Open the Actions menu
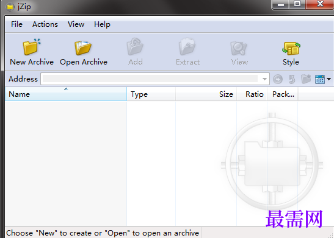Viewport: 334px width, 238px height. coord(45,24)
